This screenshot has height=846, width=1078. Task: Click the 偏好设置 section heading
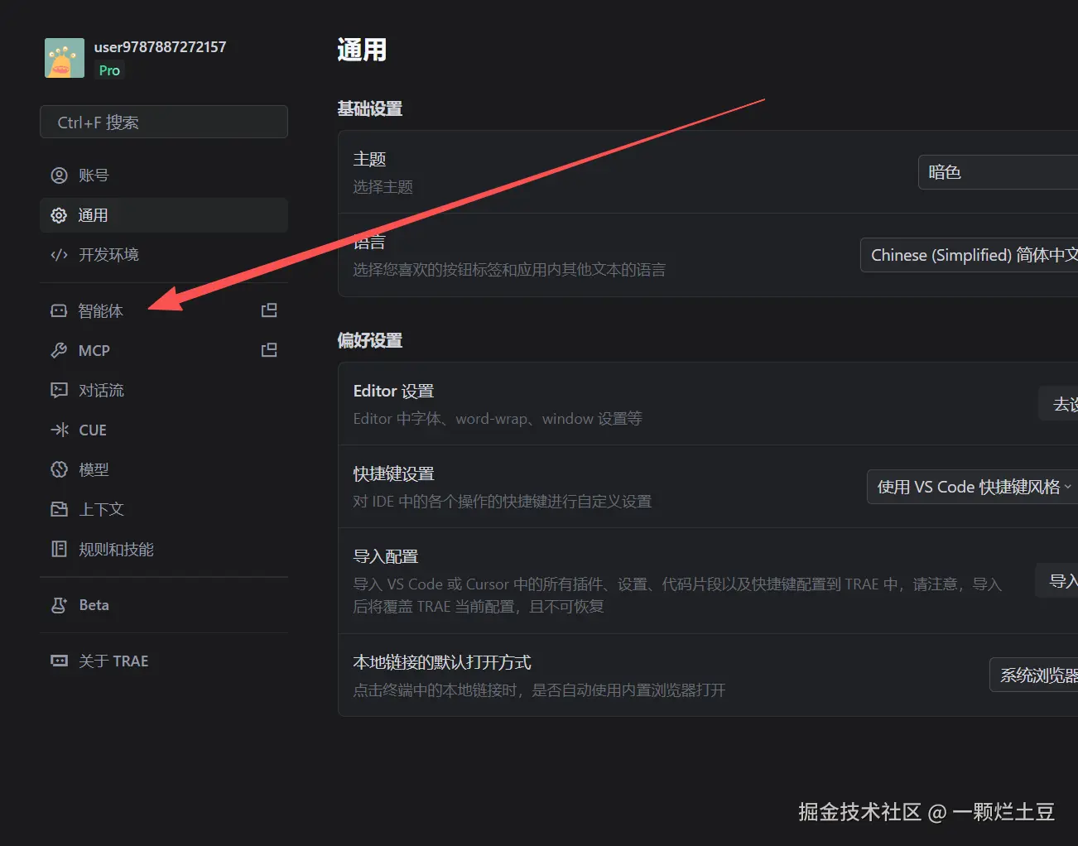(370, 340)
